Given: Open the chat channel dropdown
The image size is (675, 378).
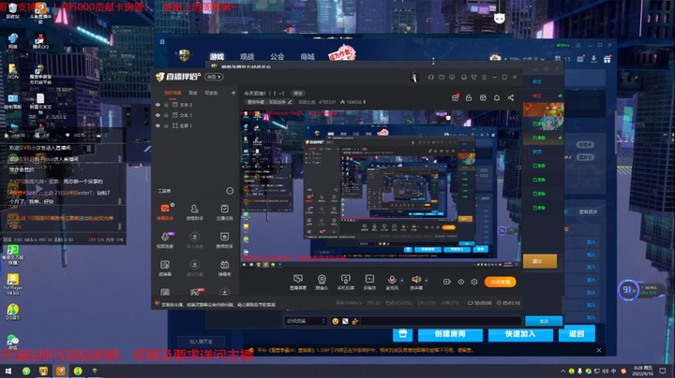Looking at the screenshot, I should click(305, 321).
